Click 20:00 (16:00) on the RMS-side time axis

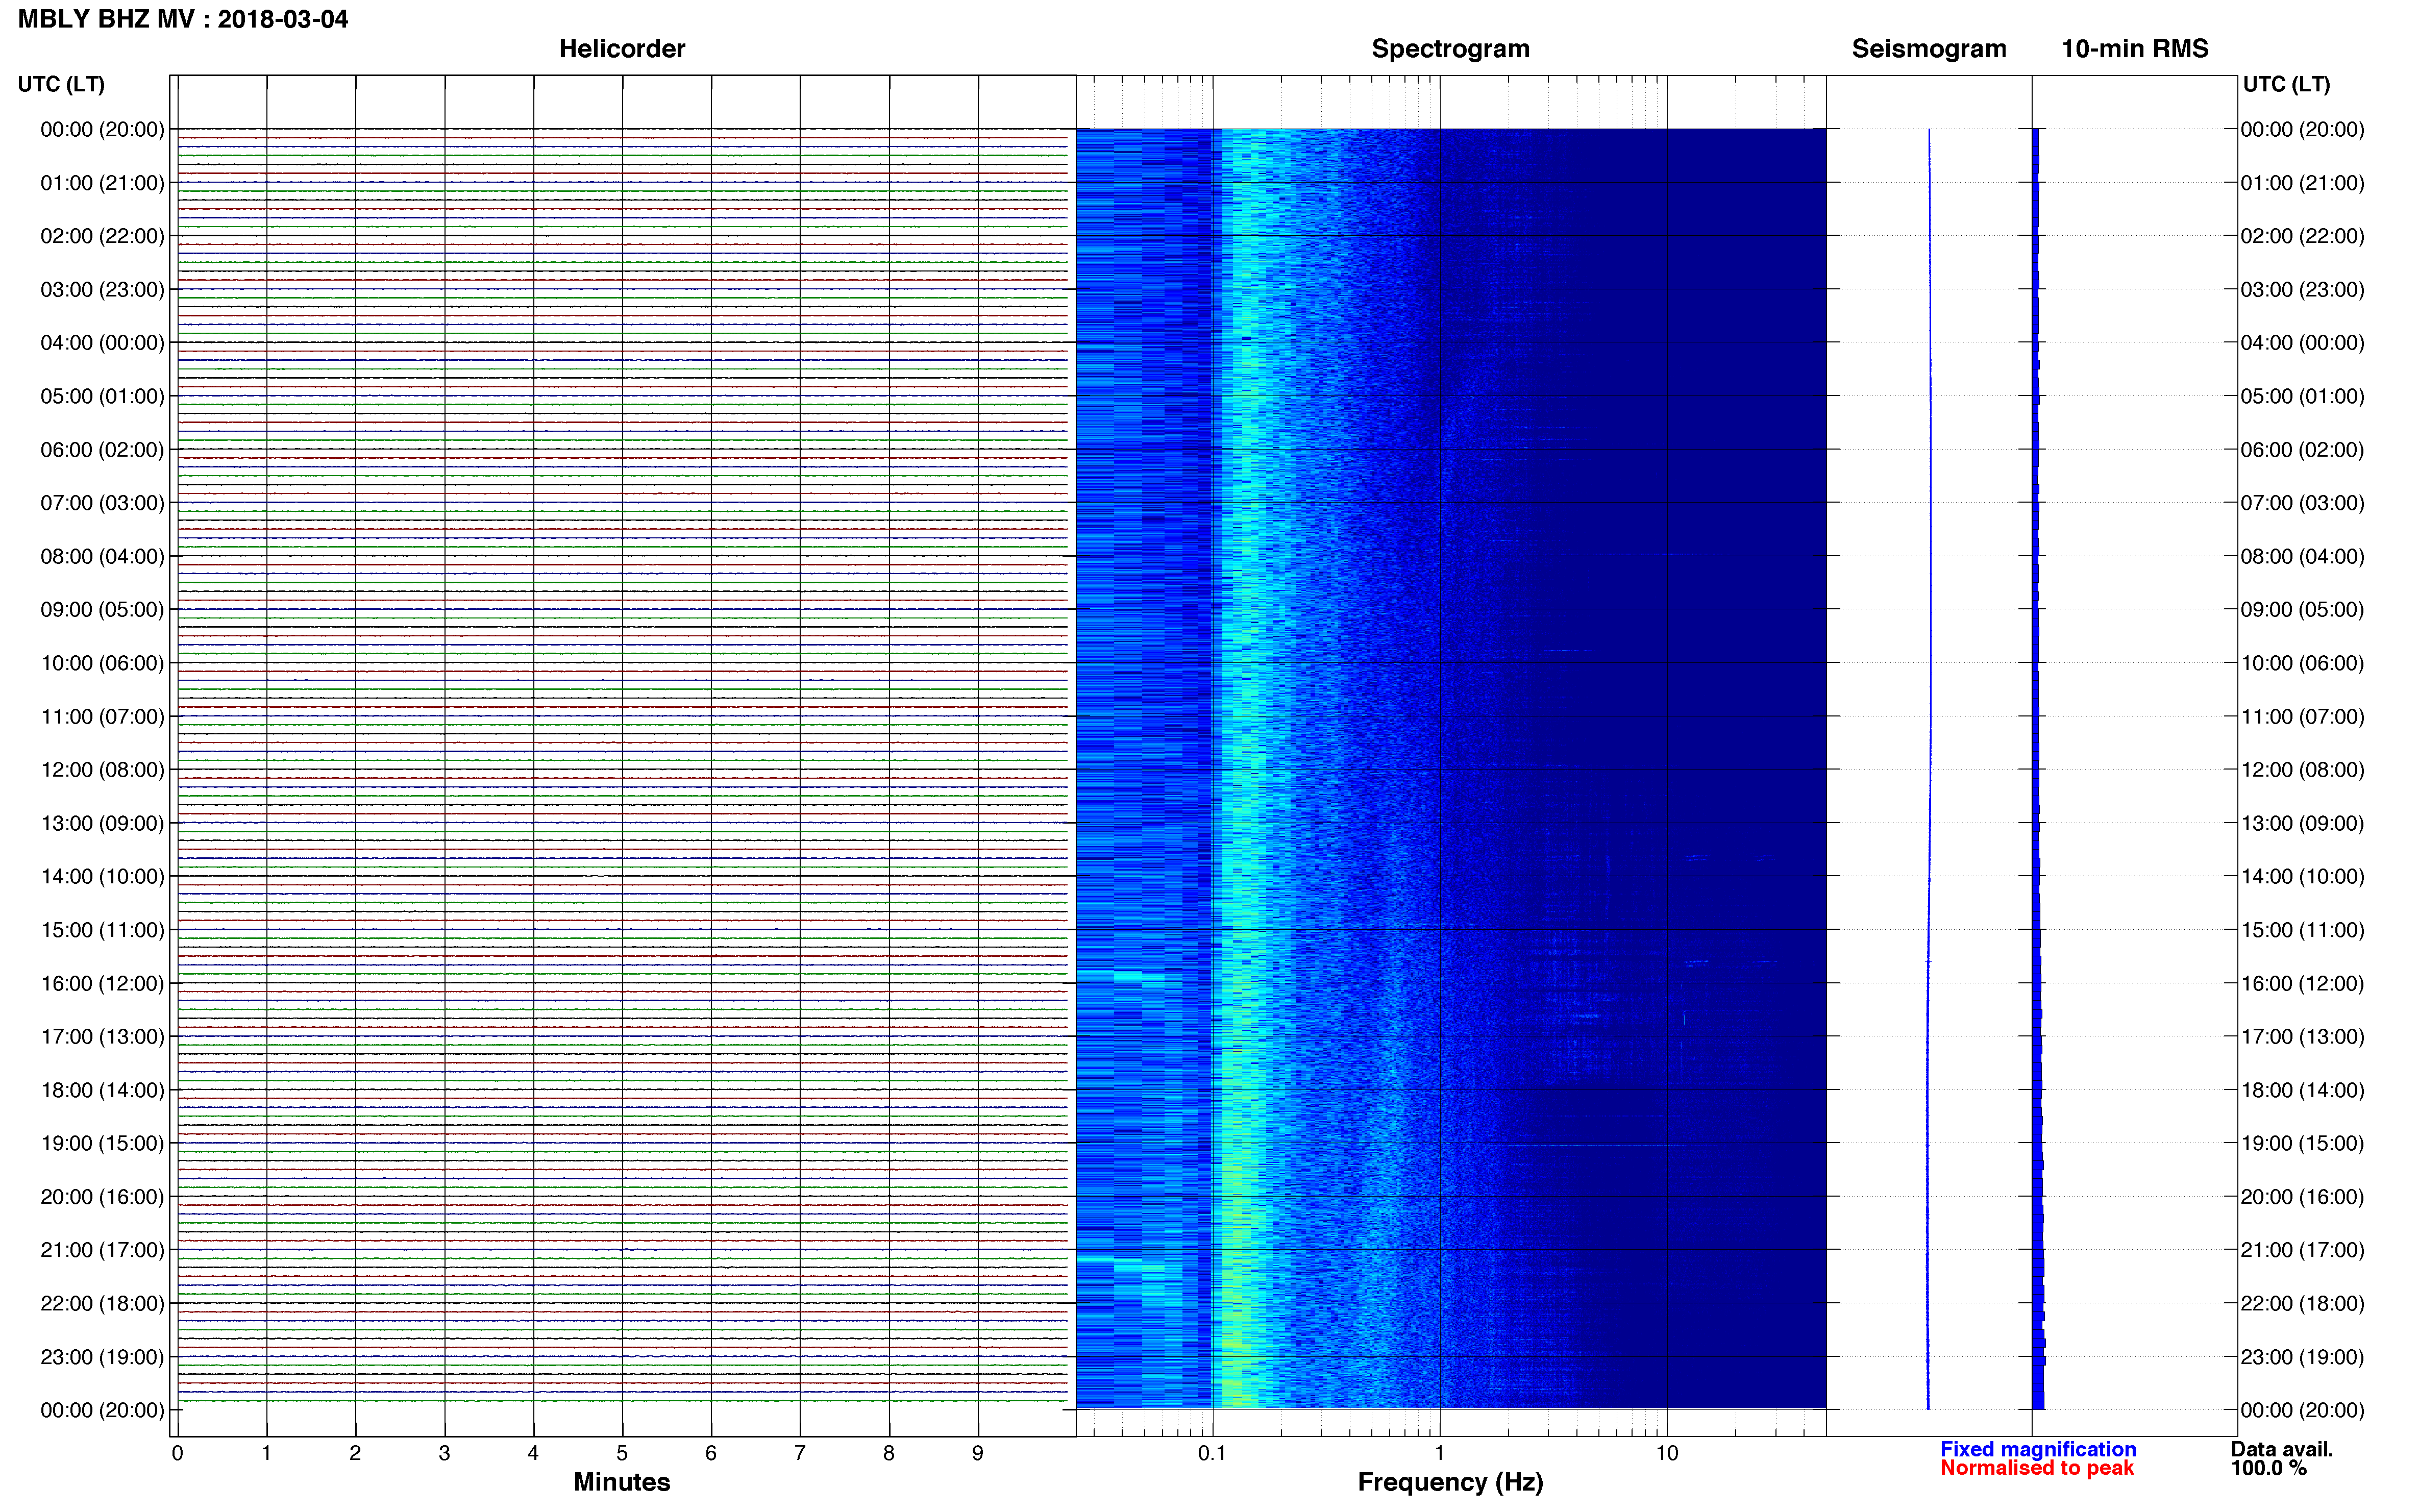pos(2302,1197)
